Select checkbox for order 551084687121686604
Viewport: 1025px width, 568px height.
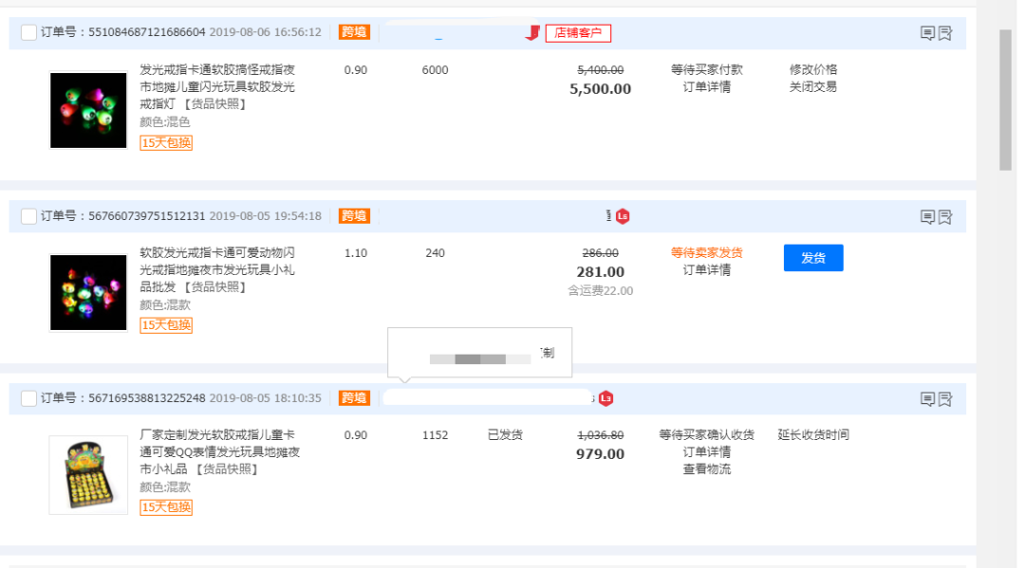tap(28, 32)
